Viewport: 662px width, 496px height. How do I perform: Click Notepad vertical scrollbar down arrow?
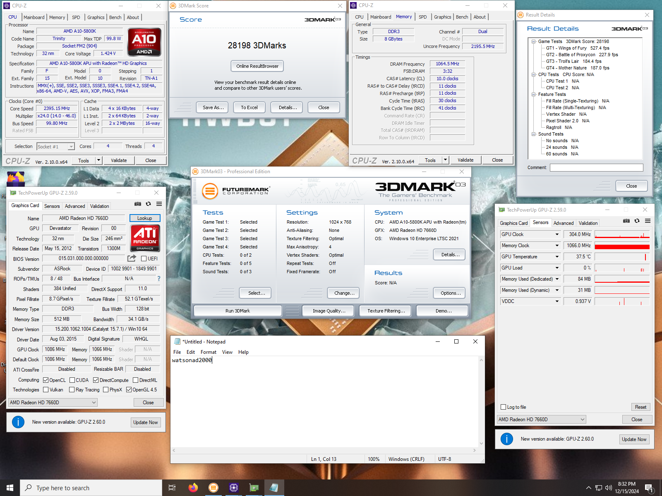click(x=481, y=444)
